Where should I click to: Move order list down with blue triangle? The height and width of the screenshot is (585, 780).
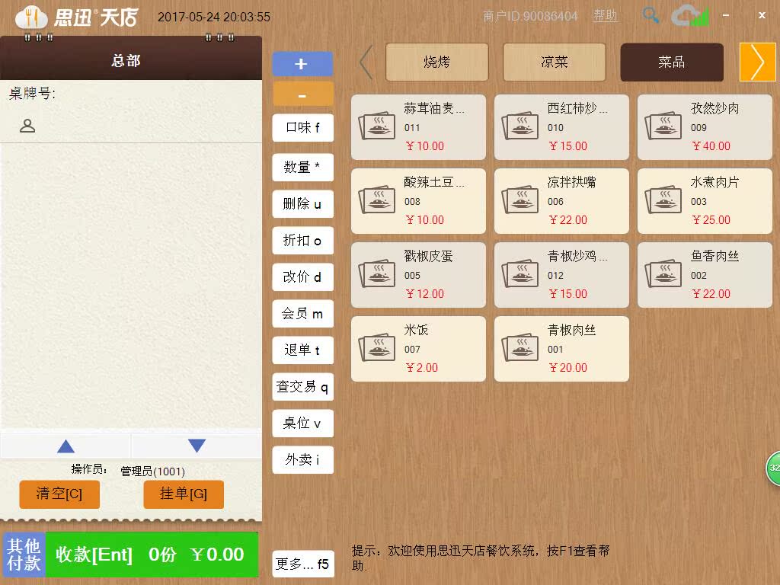[197, 446]
